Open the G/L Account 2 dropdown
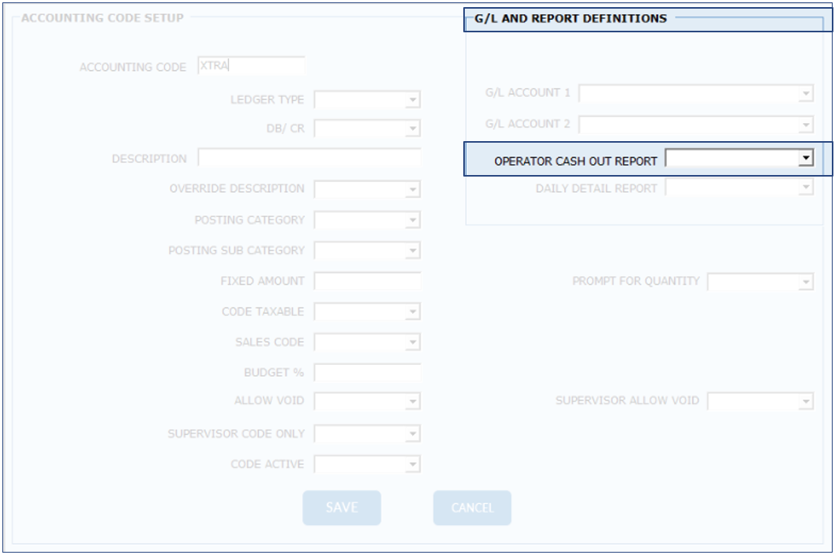Screen dimensions: 835x555 click(x=805, y=125)
